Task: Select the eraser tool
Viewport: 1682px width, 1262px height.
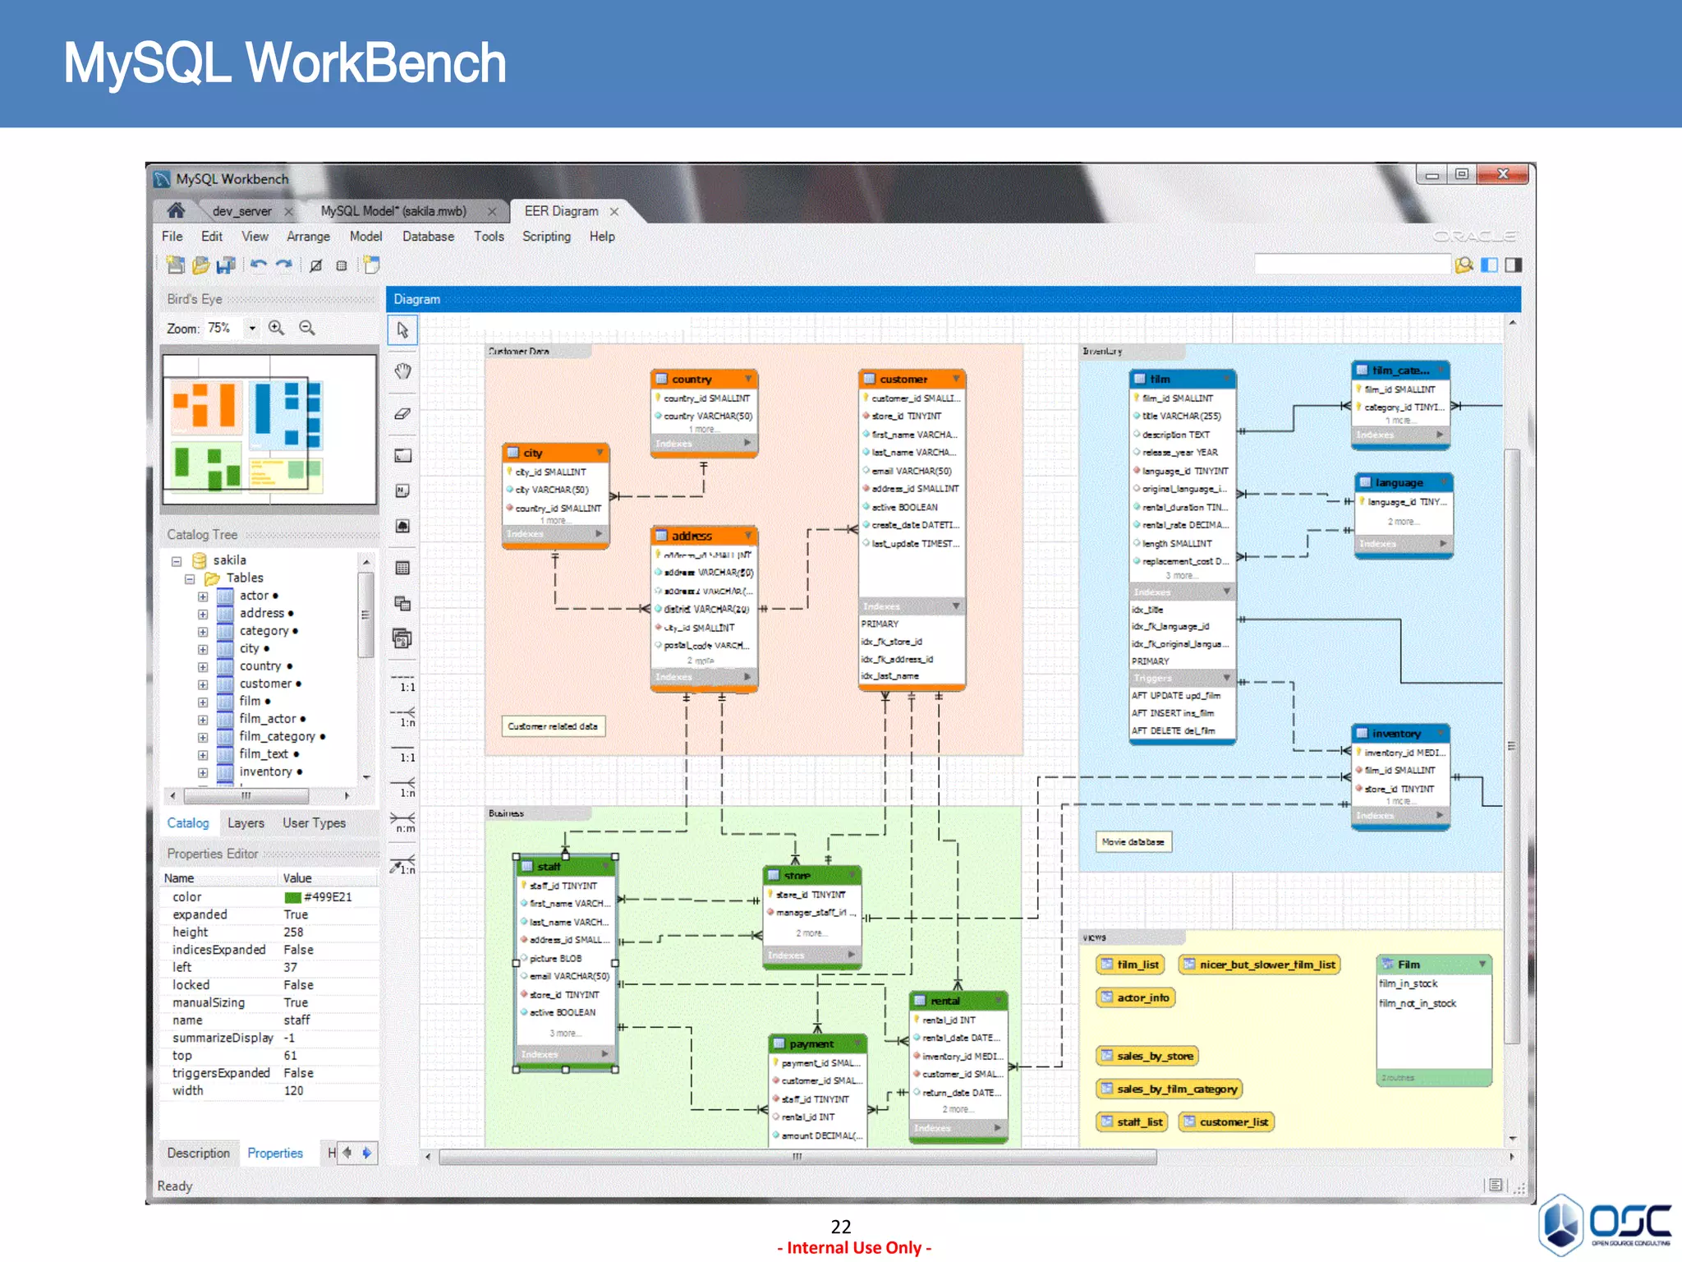Action: (x=402, y=414)
